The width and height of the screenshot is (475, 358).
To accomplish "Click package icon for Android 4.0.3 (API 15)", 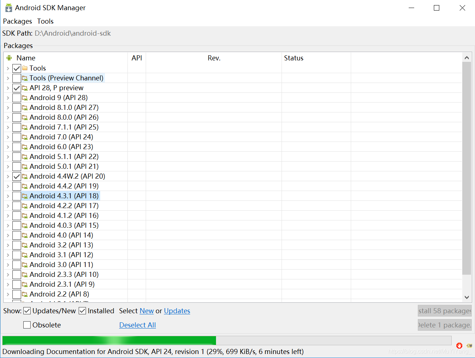I will coord(25,225).
